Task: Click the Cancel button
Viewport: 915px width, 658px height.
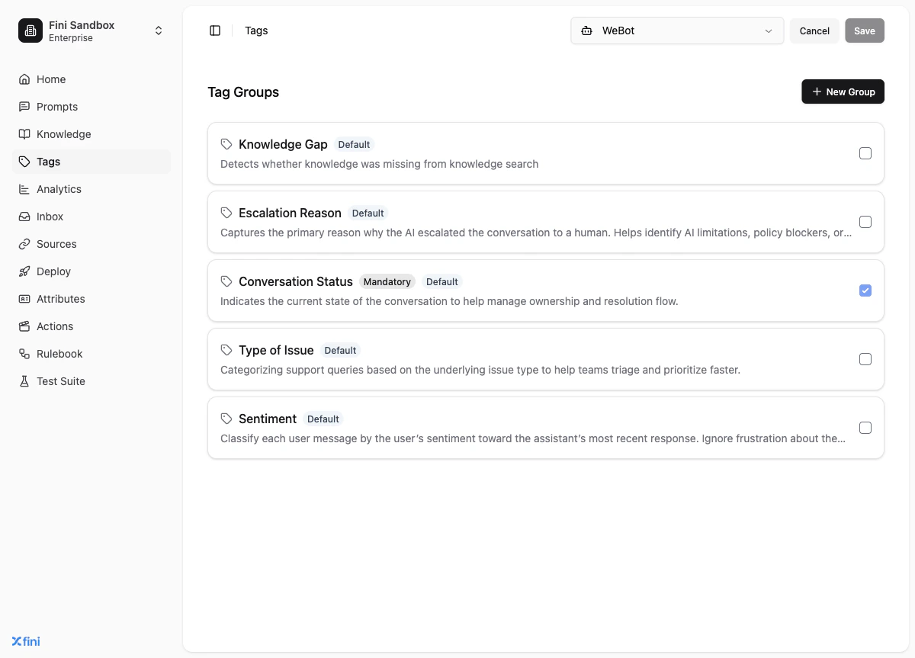Action: click(x=814, y=30)
